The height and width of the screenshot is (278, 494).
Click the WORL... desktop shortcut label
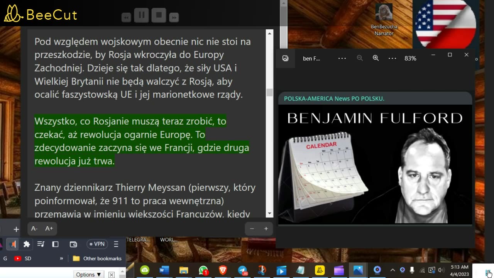pos(169,240)
